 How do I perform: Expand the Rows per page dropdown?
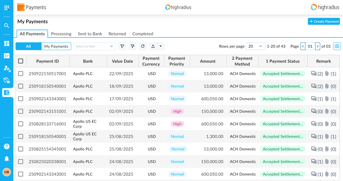tap(255, 46)
